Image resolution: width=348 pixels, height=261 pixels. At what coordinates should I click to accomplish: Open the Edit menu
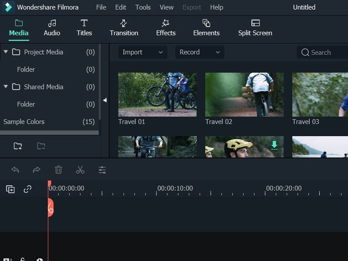click(120, 7)
